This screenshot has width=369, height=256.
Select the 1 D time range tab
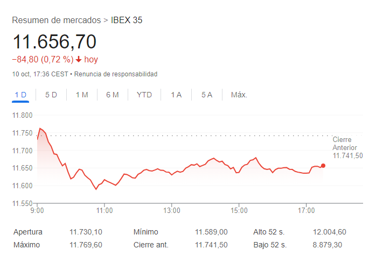point(20,95)
